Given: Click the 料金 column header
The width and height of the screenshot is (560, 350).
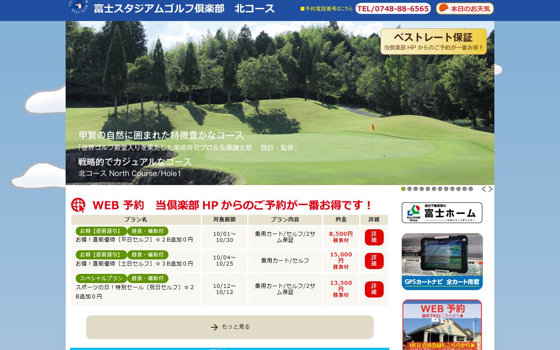Looking at the screenshot, I should [341, 220].
